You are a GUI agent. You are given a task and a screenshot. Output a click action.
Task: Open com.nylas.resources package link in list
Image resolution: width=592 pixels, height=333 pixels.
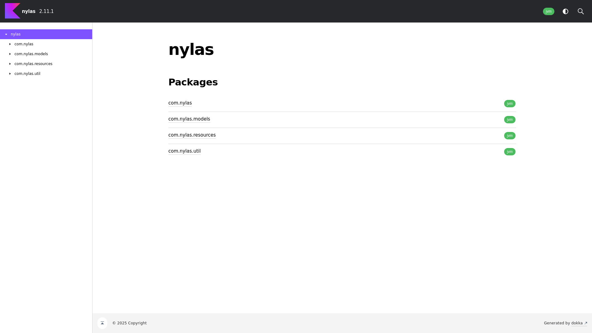coord(192,135)
